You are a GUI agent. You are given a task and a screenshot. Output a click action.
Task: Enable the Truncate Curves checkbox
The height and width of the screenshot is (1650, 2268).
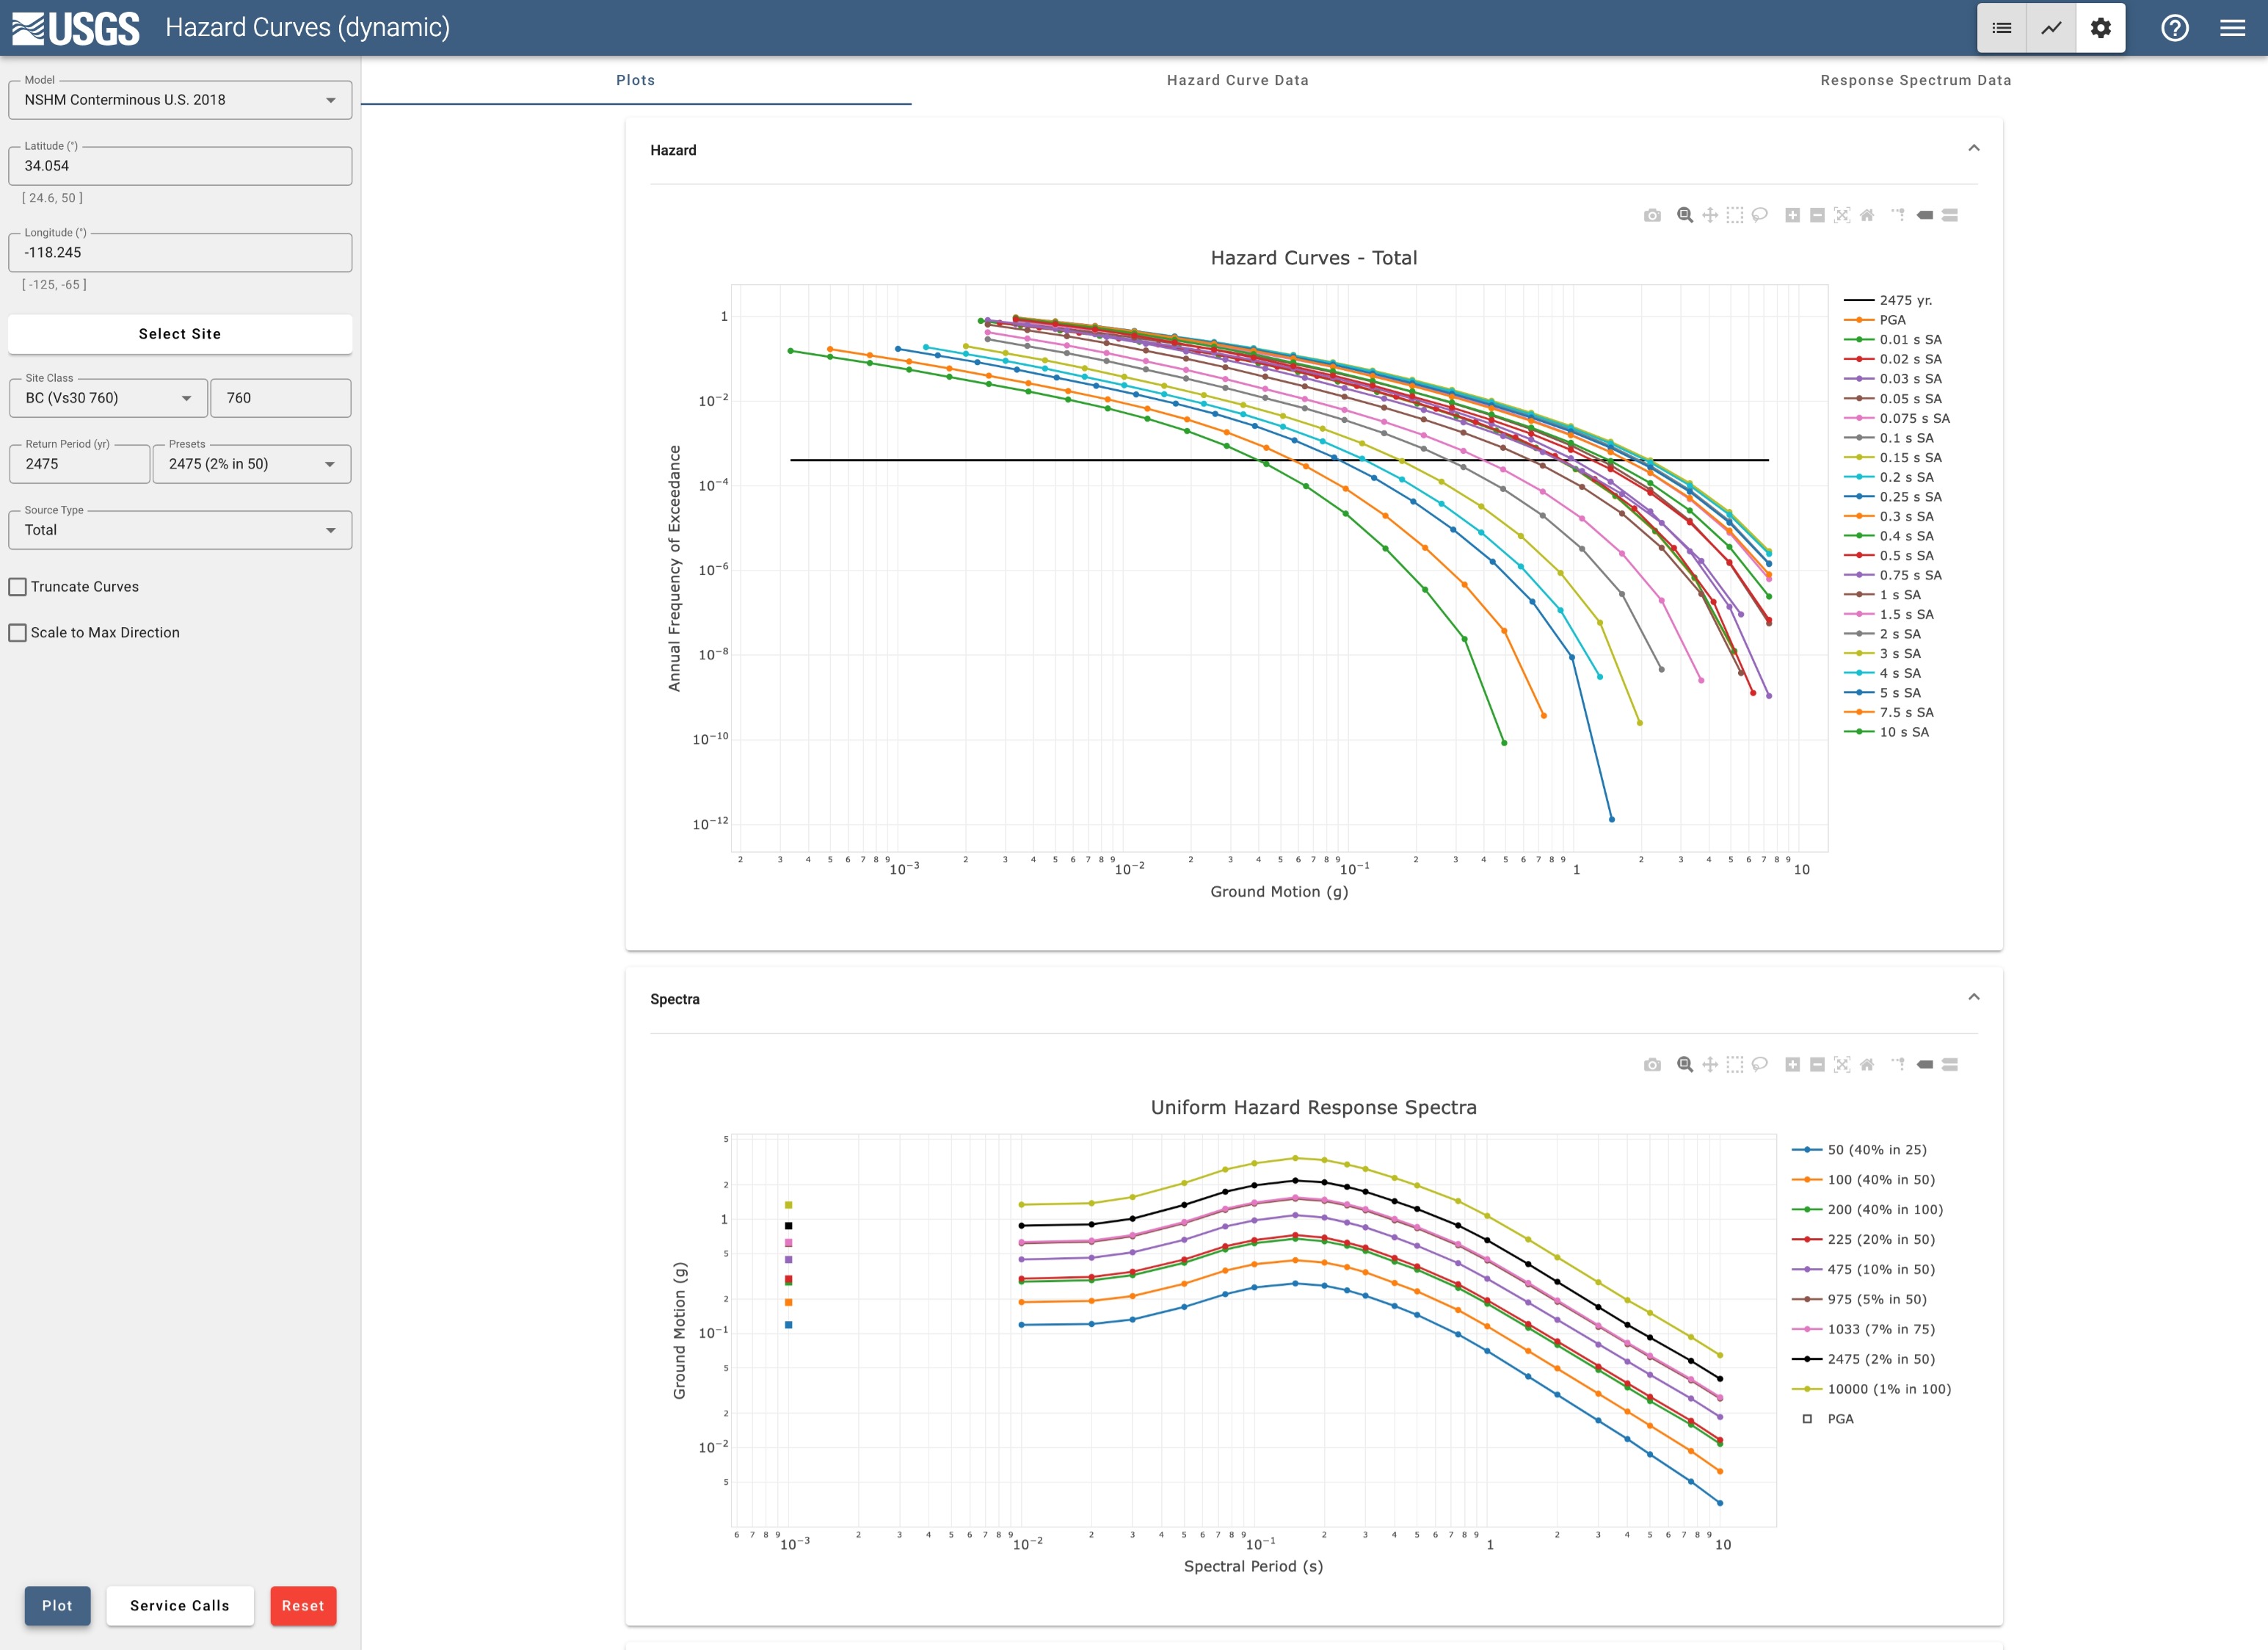(18, 587)
